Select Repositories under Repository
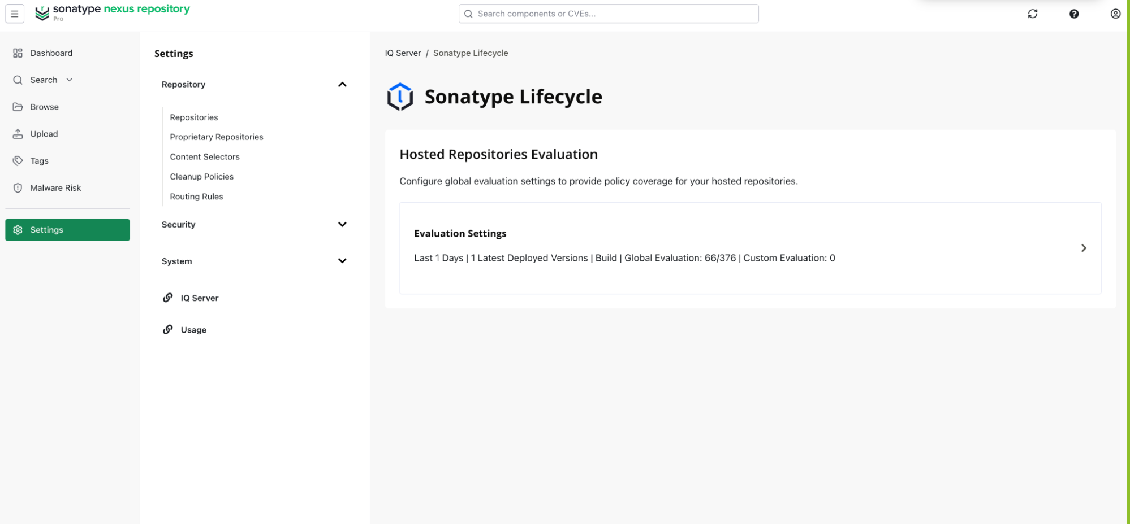The width and height of the screenshot is (1130, 524). pos(194,117)
